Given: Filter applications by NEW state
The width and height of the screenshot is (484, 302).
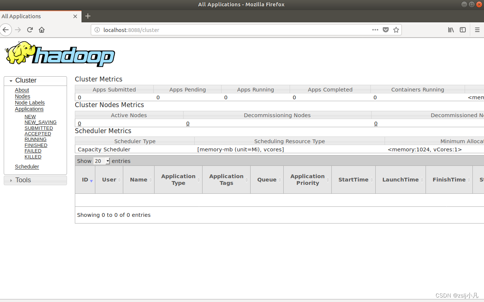Looking at the screenshot, I should [x=30, y=116].
